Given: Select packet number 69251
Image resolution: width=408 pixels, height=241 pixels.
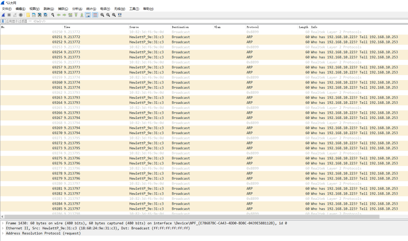Looking at the screenshot, I should coord(204,37).
